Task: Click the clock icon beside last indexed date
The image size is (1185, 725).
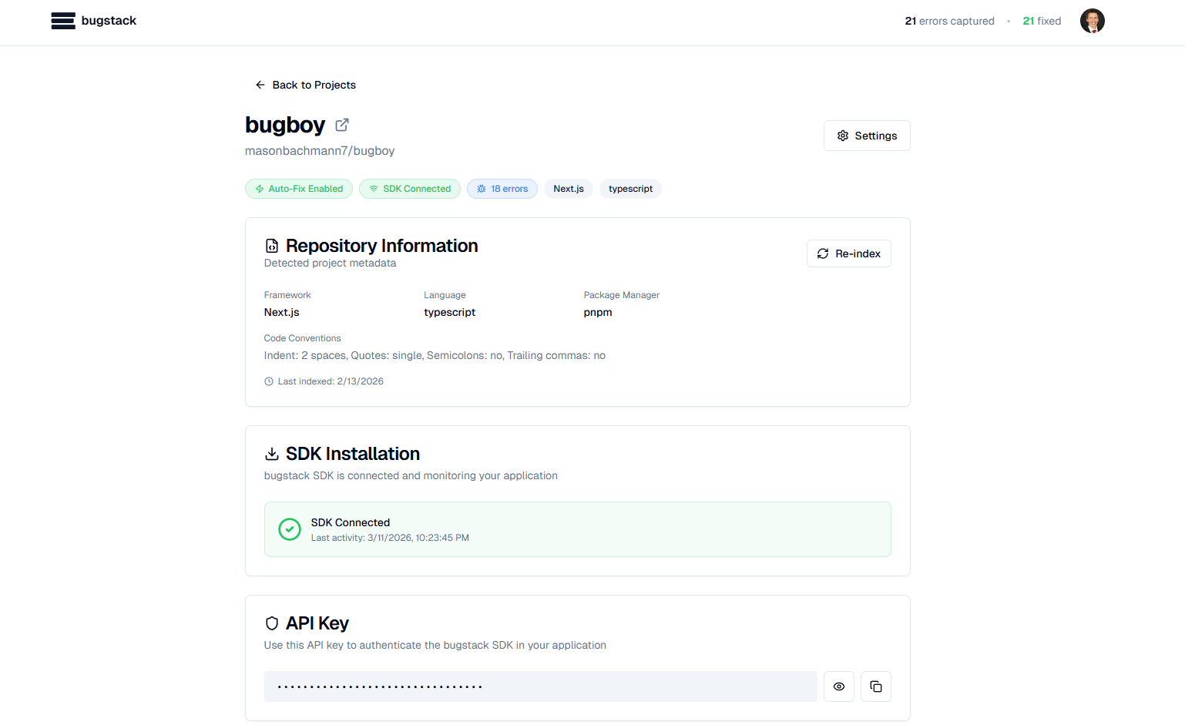Action: pos(268,381)
